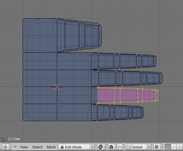Click the thumb portion of the hand mesh

point(79,35)
